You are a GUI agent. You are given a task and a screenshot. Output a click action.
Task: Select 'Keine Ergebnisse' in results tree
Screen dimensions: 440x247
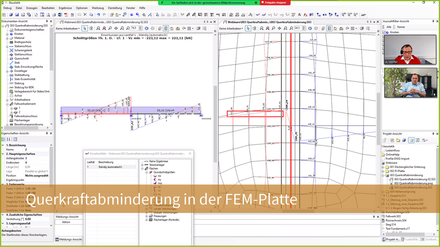point(159,161)
